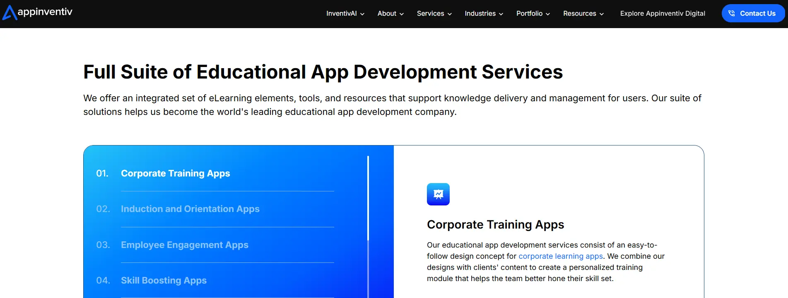The image size is (788, 298).
Task: Expand the InventivAI chevron
Action: pos(362,14)
